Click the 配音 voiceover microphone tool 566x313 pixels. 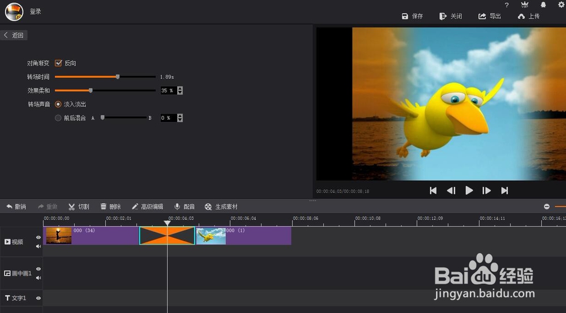(185, 207)
